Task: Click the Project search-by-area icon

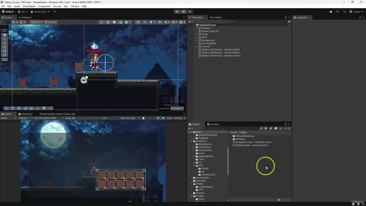Action: click(261, 128)
